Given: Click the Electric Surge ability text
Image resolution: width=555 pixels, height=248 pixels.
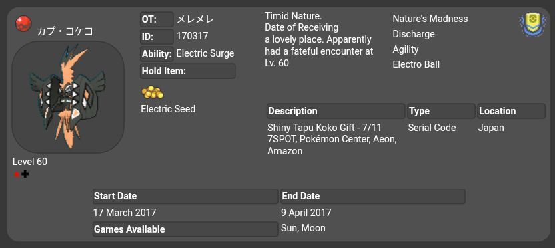Looking at the screenshot, I should pos(205,54).
